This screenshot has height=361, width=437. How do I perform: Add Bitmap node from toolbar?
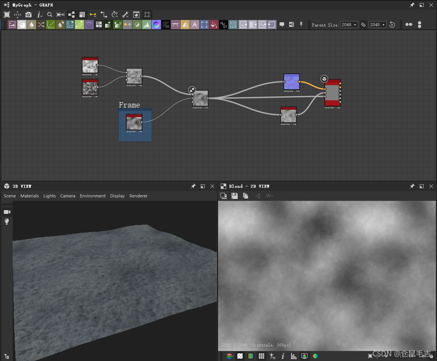pos(12,25)
